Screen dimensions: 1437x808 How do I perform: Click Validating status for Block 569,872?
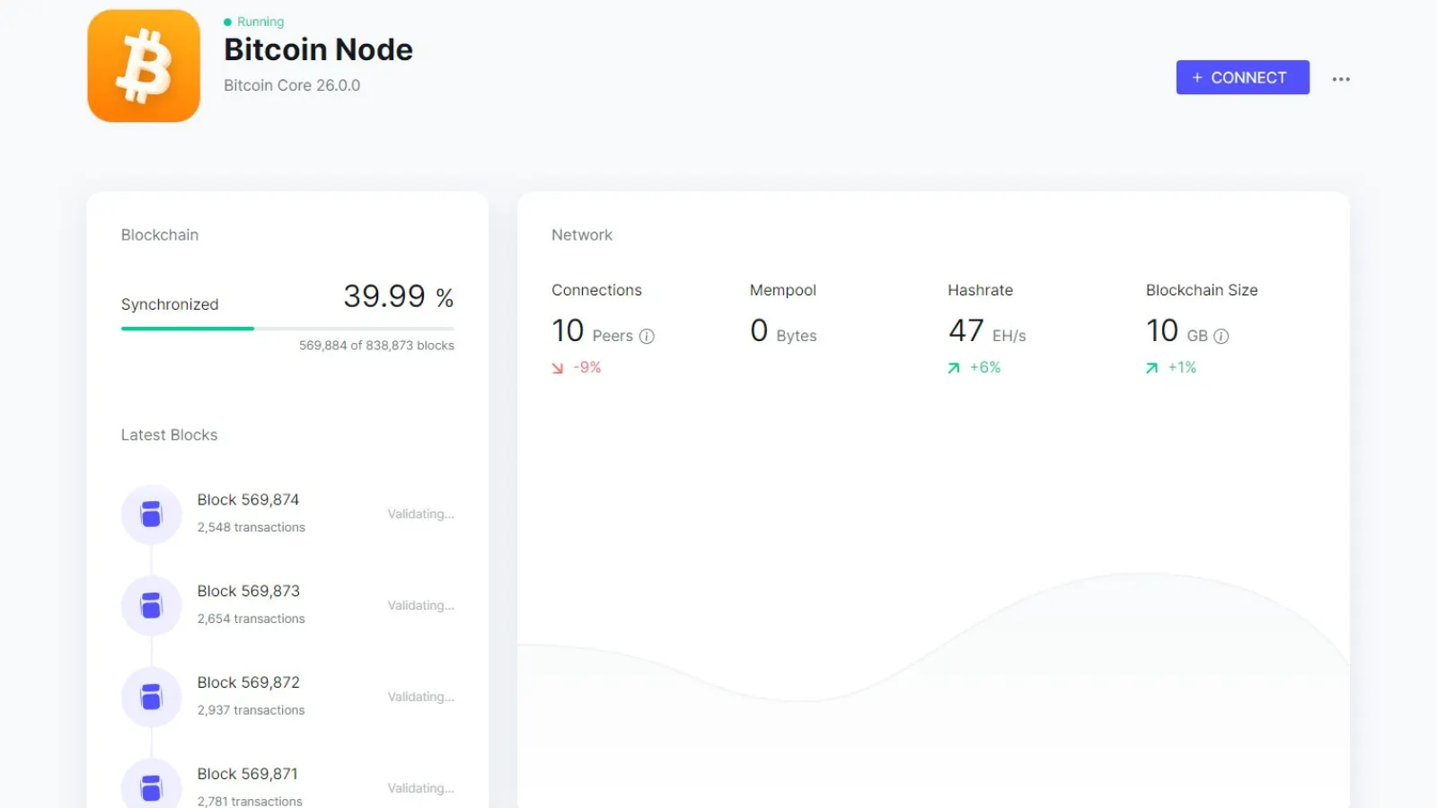[421, 698]
